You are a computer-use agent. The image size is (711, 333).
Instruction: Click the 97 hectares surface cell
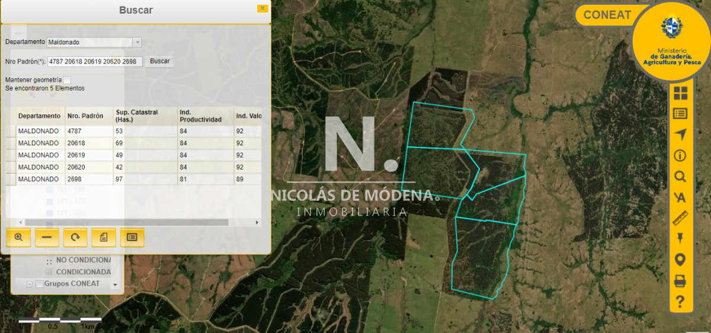coord(146,179)
